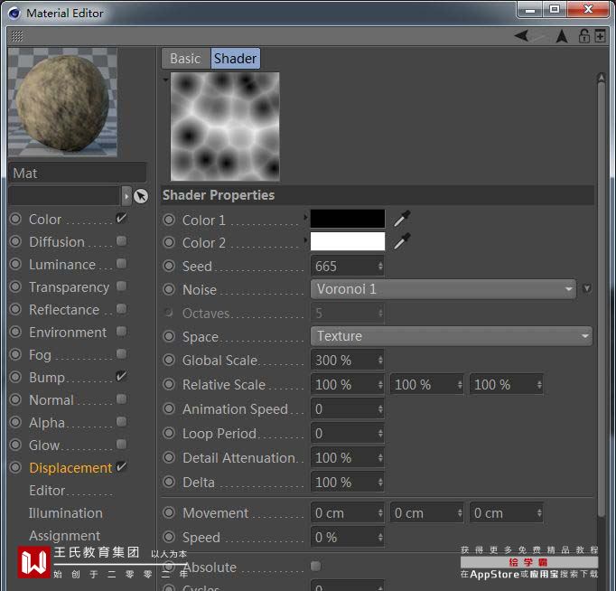The width and height of the screenshot is (616, 591).
Task: Enable the Transparency channel checkbox
Action: point(121,286)
